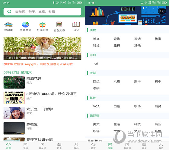Select 专辑 tab on right screen
Viewport: 169px width, 150px height.
(x=110, y=146)
